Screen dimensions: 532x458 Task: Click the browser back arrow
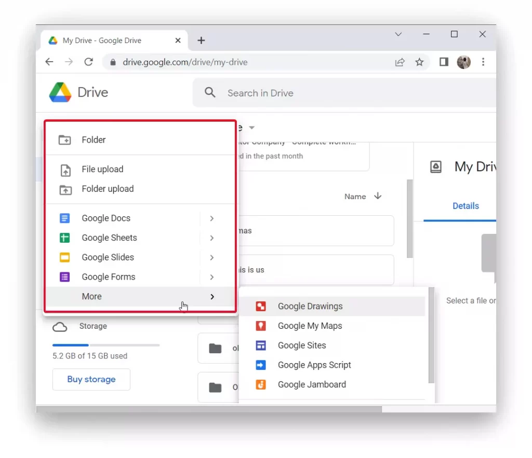[49, 62]
